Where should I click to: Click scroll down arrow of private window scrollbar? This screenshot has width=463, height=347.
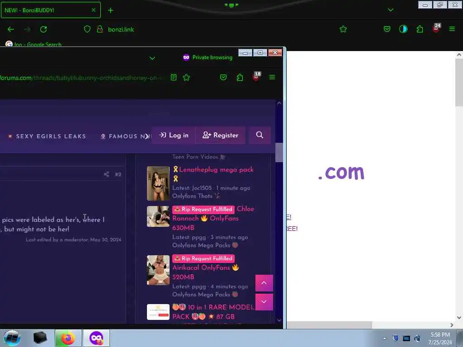coord(279,320)
